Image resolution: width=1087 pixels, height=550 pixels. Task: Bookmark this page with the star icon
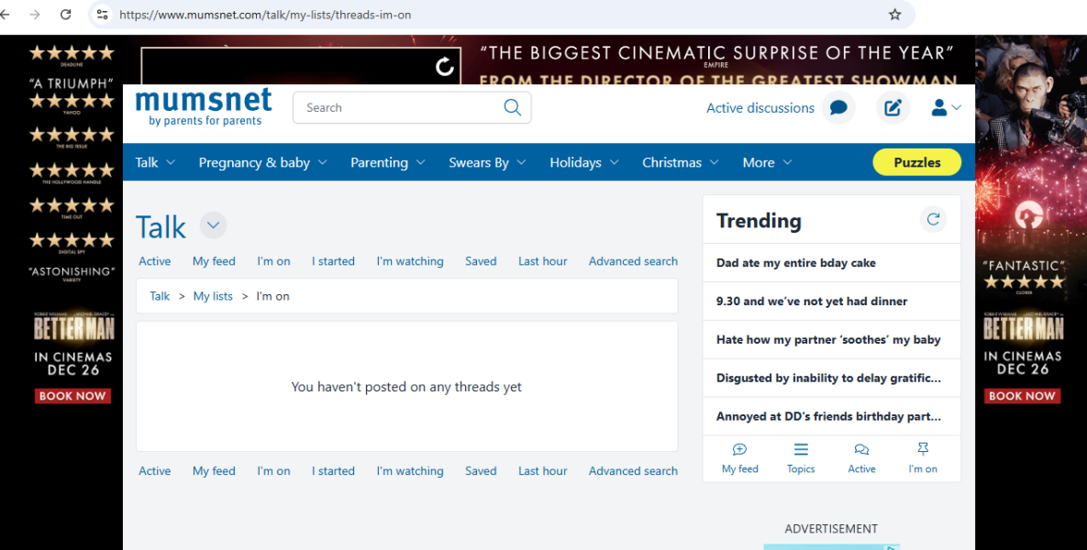coord(894,15)
